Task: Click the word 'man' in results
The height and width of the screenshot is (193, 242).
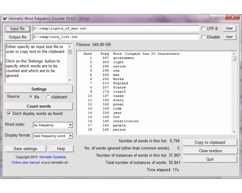Action: (x=116, y=75)
